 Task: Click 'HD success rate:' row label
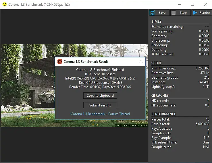pos(164,105)
